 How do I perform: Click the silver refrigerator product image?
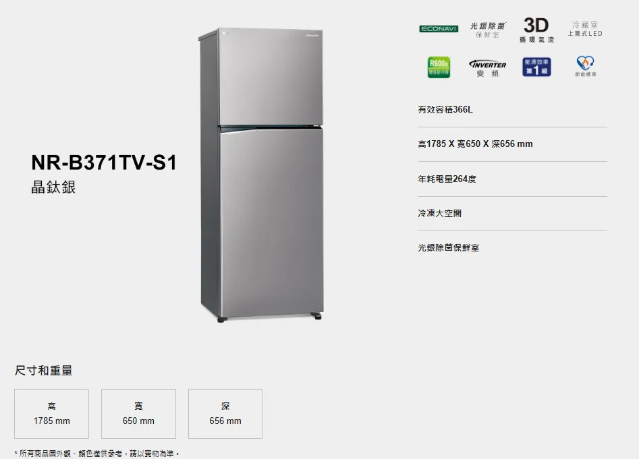tap(261, 175)
